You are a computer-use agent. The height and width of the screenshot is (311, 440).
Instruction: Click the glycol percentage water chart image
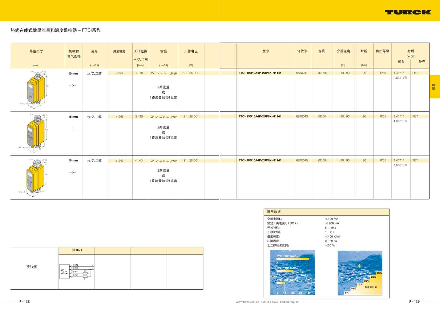[360, 273]
